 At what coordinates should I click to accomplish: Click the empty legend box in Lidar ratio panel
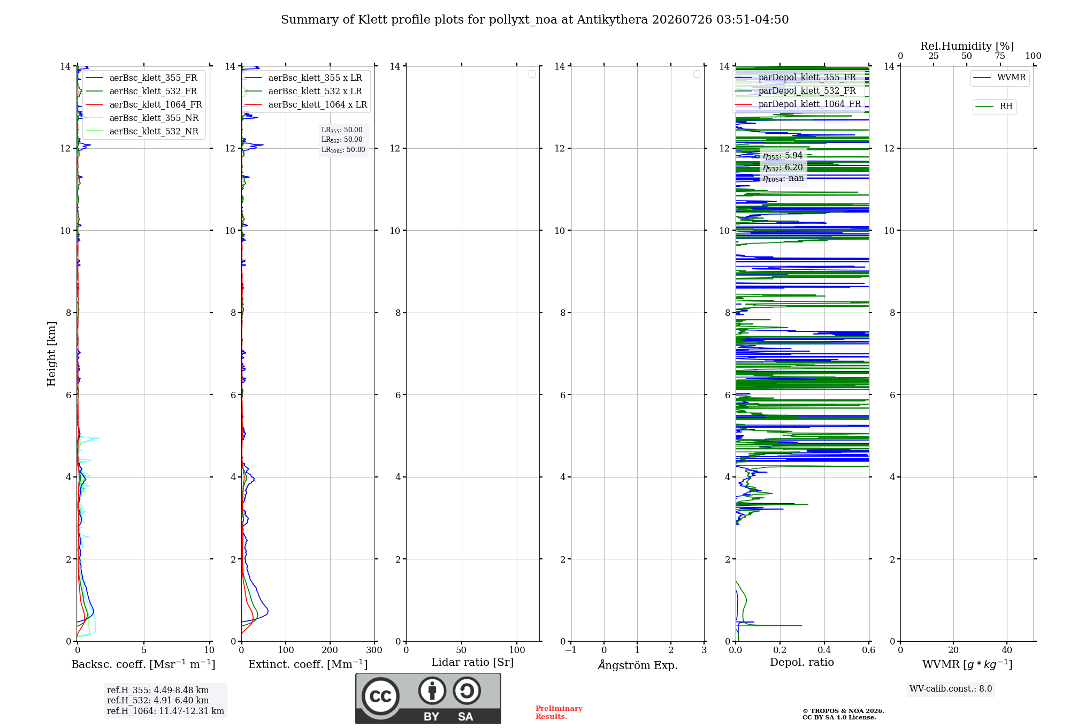532,74
